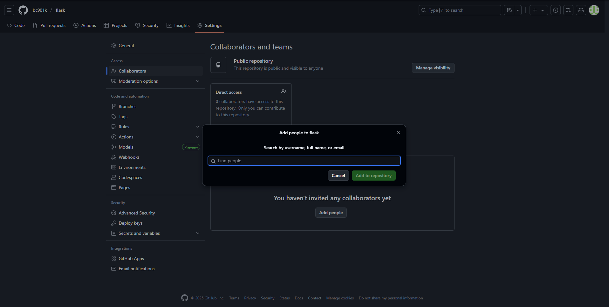Switch to the Pull requests tab

pos(49,25)
